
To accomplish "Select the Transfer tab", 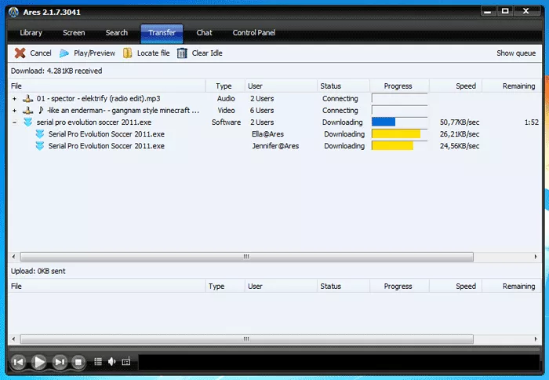I will coord(162,34).
